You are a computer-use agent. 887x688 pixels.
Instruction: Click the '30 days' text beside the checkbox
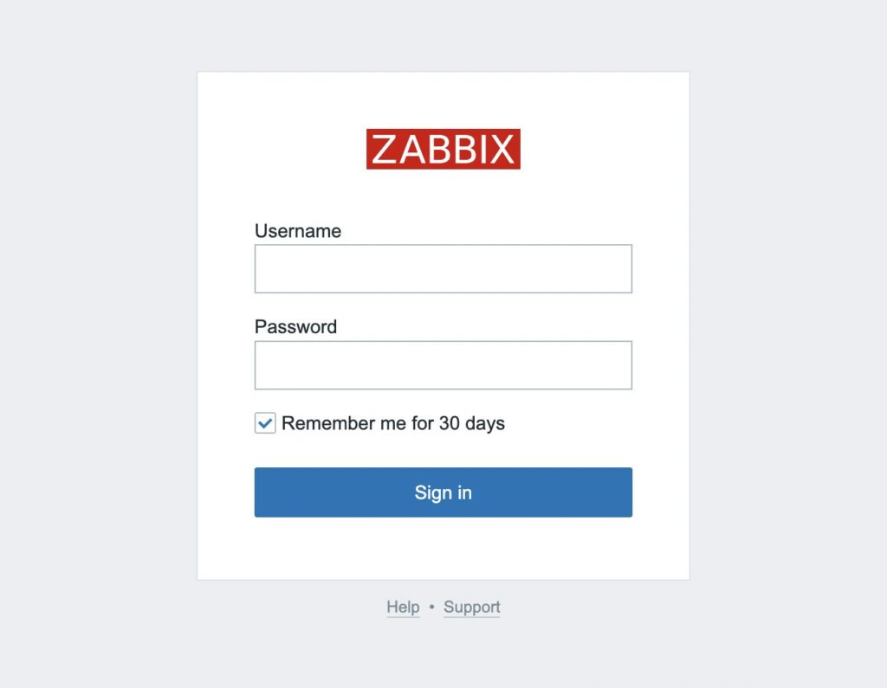pyautogui.click(x=472, y=423)
